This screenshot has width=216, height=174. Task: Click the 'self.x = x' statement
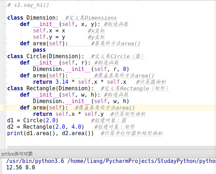click(49, 31)
